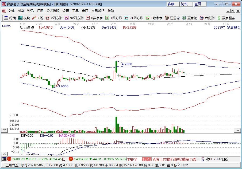Click the MACD=-0.01 indicator value

67,136
